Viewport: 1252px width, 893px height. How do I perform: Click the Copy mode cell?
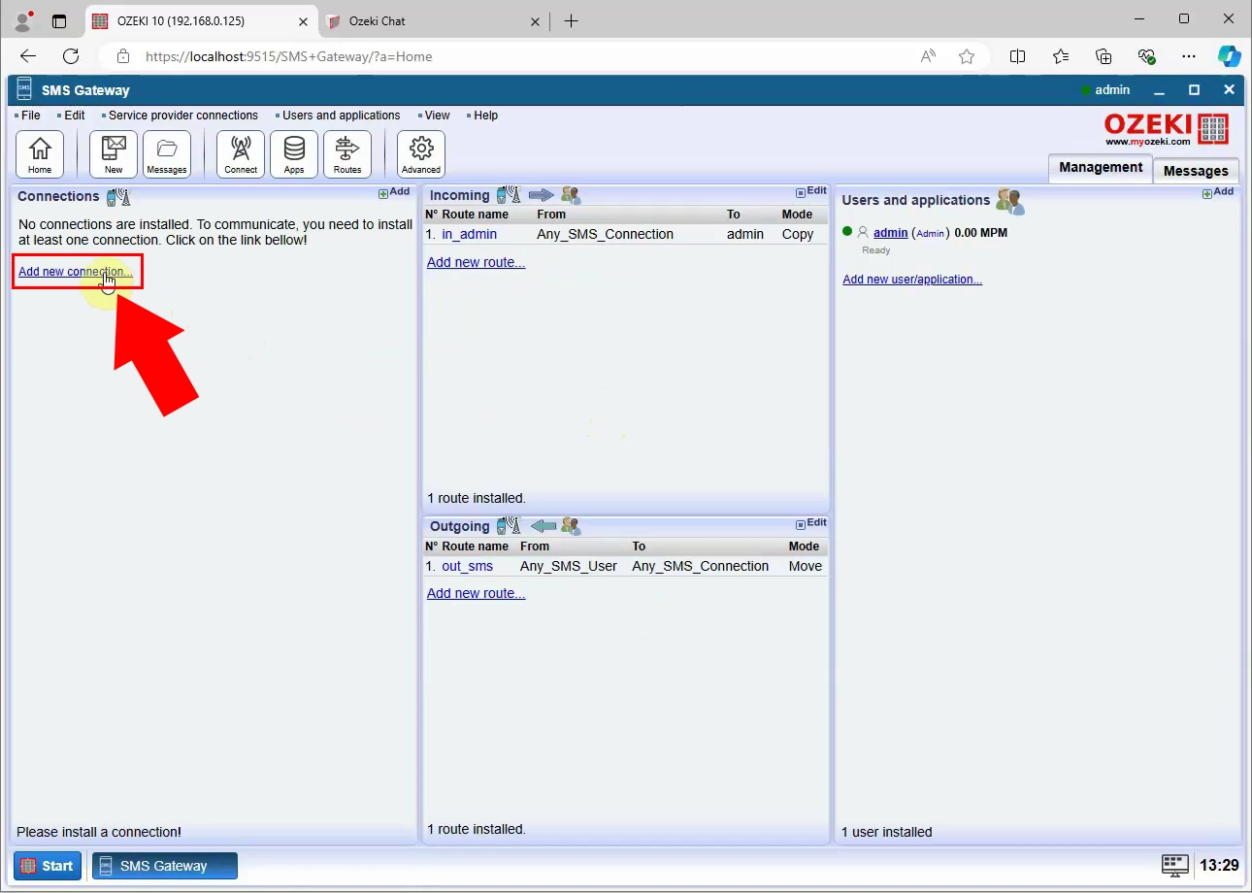(798, 234)
